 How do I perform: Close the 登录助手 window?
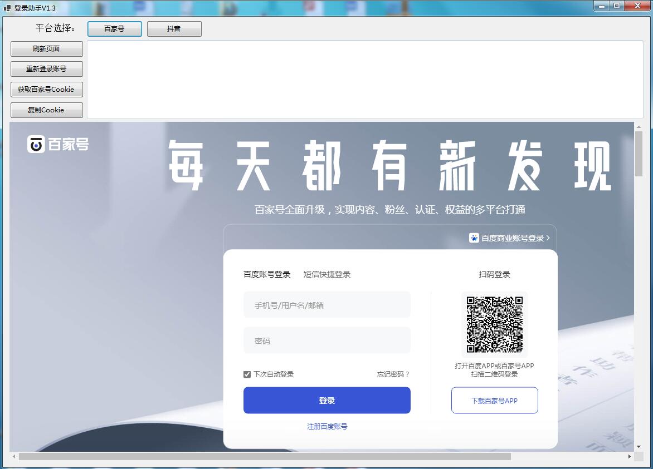[x=637, y=6]
